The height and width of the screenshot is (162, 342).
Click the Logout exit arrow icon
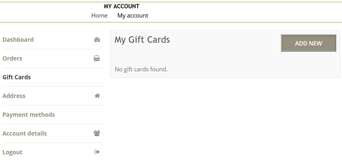click(97, 152)
